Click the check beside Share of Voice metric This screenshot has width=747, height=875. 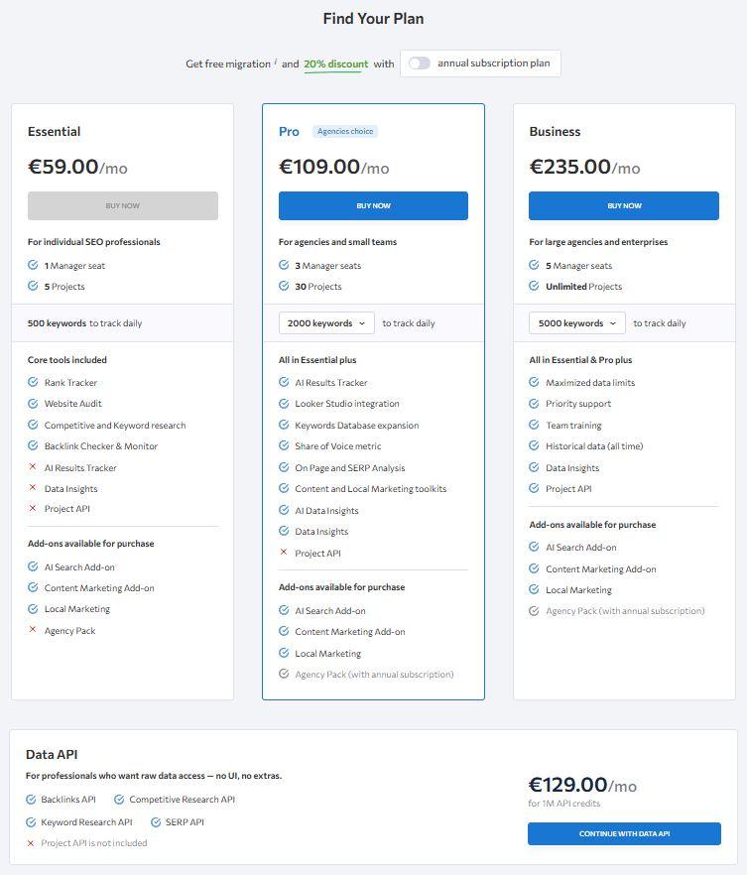click(x=283, y=446)
